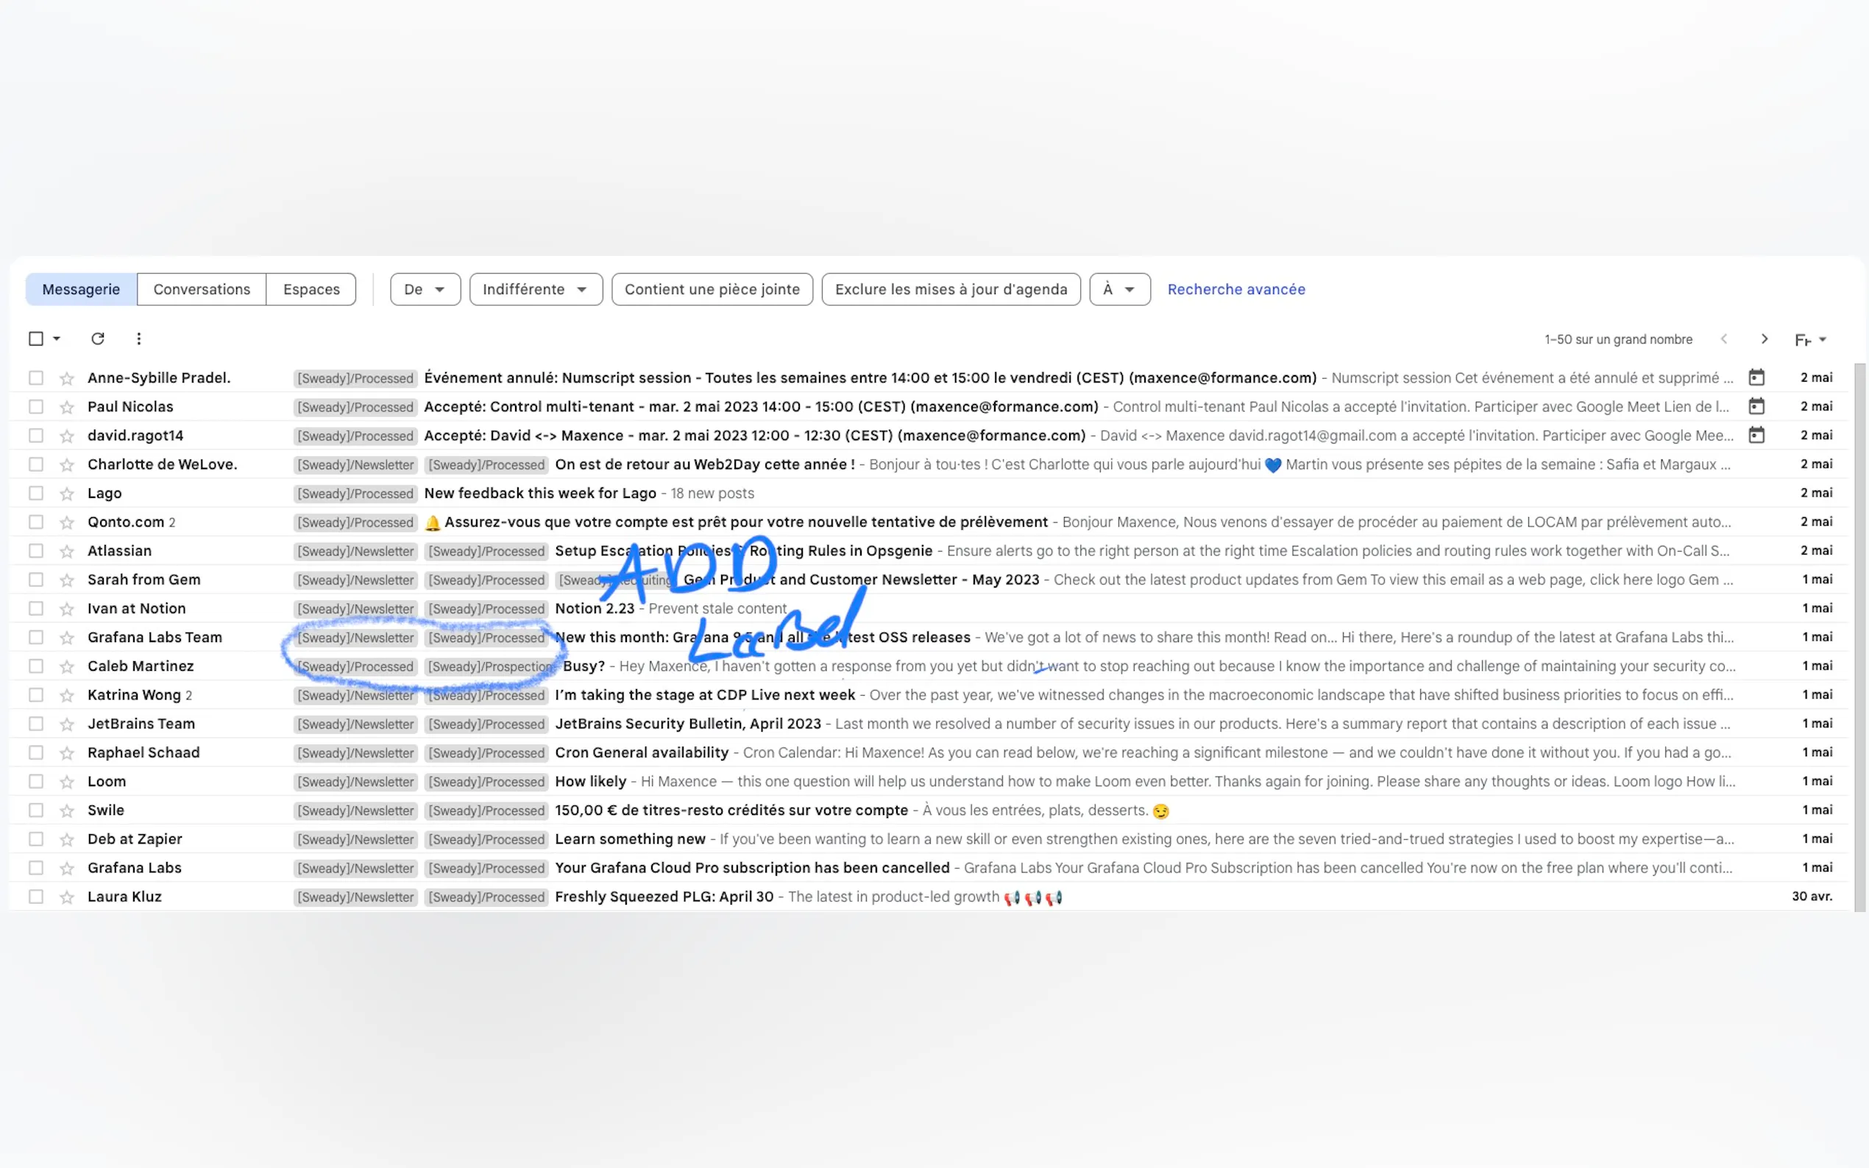Check the box next to Swile email

coord(35,811)
